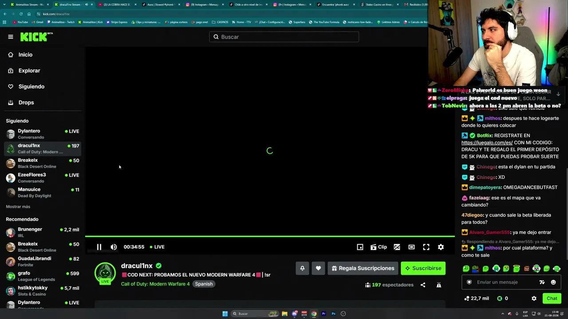Open hstikkytokky's Slots & Casino stream
This screenshot has width=568, height=319.
43,291
